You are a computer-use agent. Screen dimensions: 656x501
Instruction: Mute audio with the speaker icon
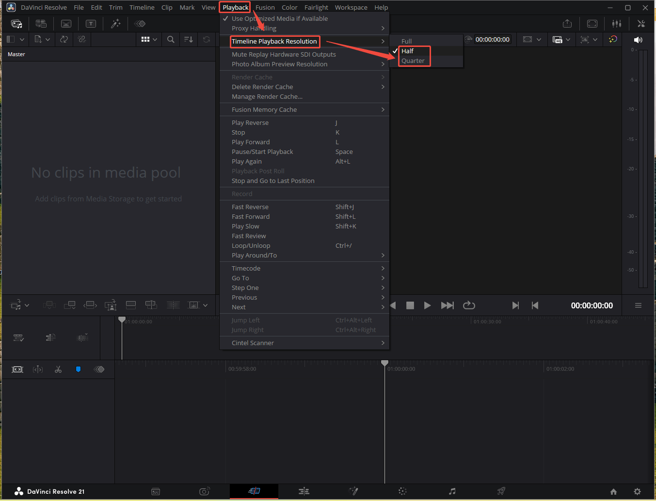tap(638, 40)
